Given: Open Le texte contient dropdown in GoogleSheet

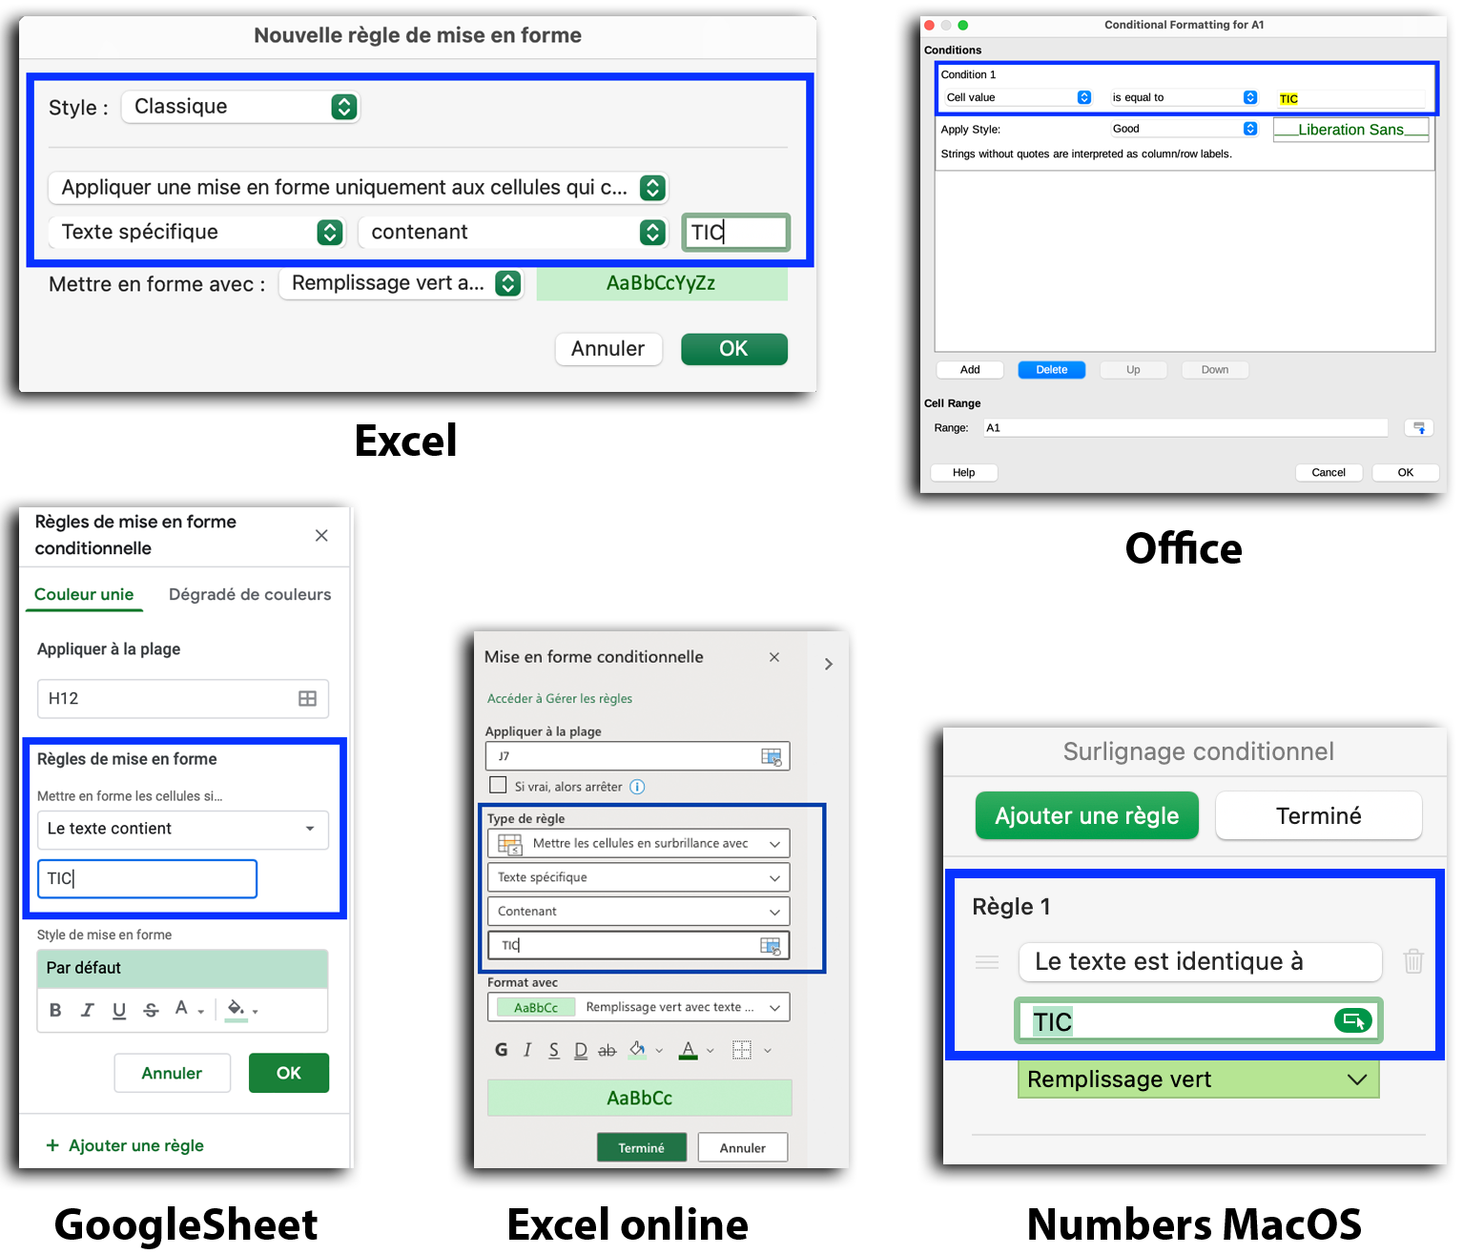Looking at the screenshot, I should (182, 830).
